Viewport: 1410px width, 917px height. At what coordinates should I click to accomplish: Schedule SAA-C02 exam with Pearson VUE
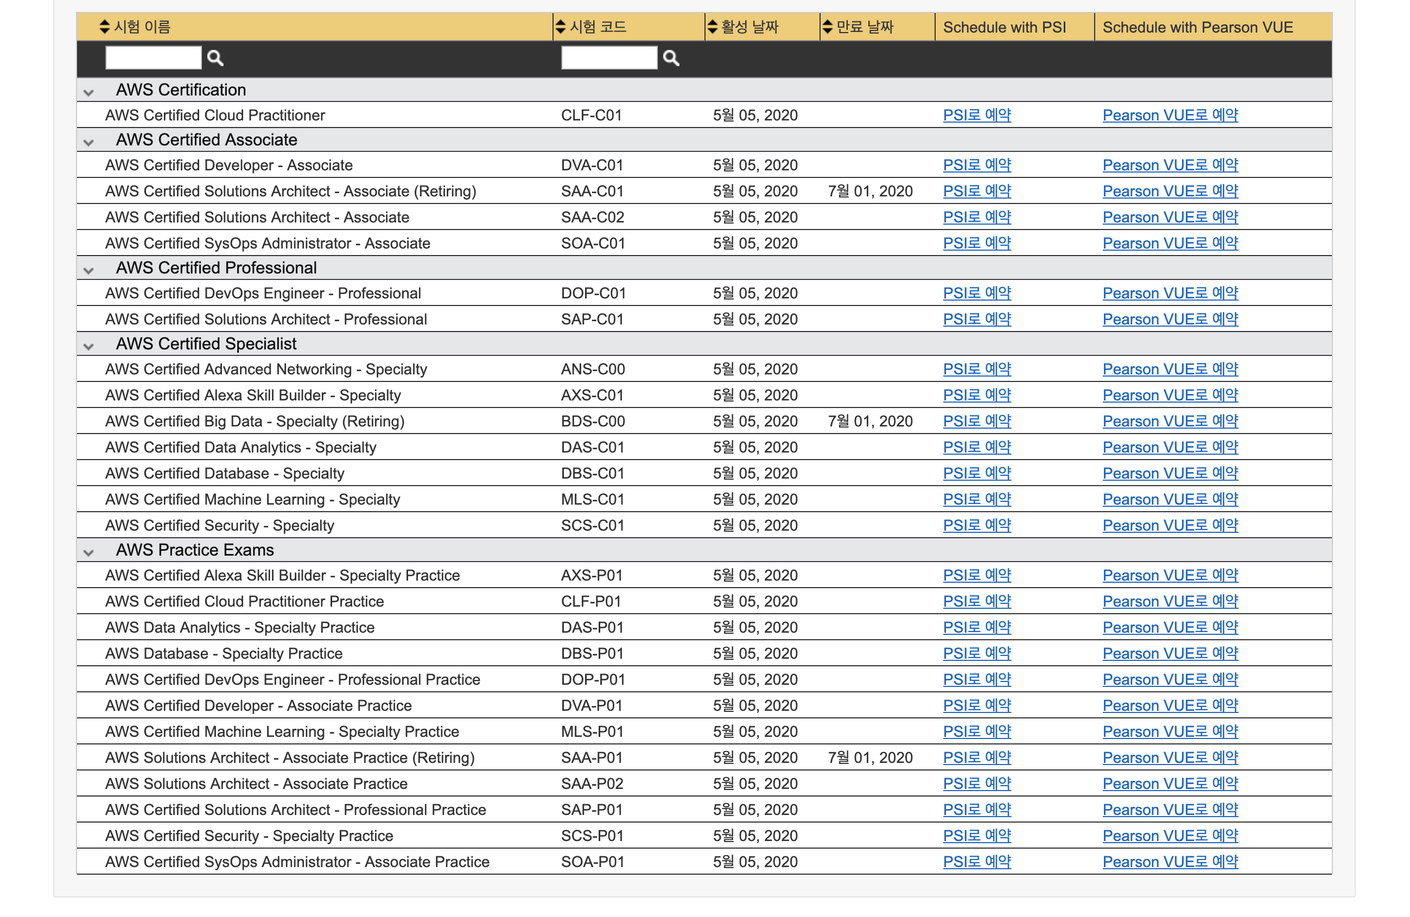coord(1170,217)
